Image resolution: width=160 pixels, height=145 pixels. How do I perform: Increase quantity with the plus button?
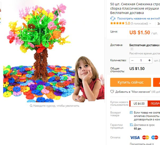[x=149, y=60]
